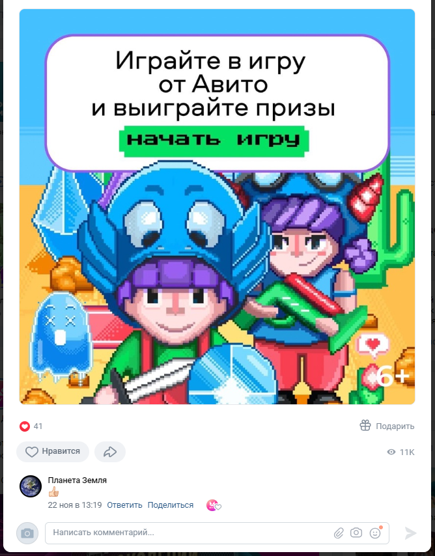Open the emoji smiley picker
The image size is (435, 556).
click(x=375, y=533)
